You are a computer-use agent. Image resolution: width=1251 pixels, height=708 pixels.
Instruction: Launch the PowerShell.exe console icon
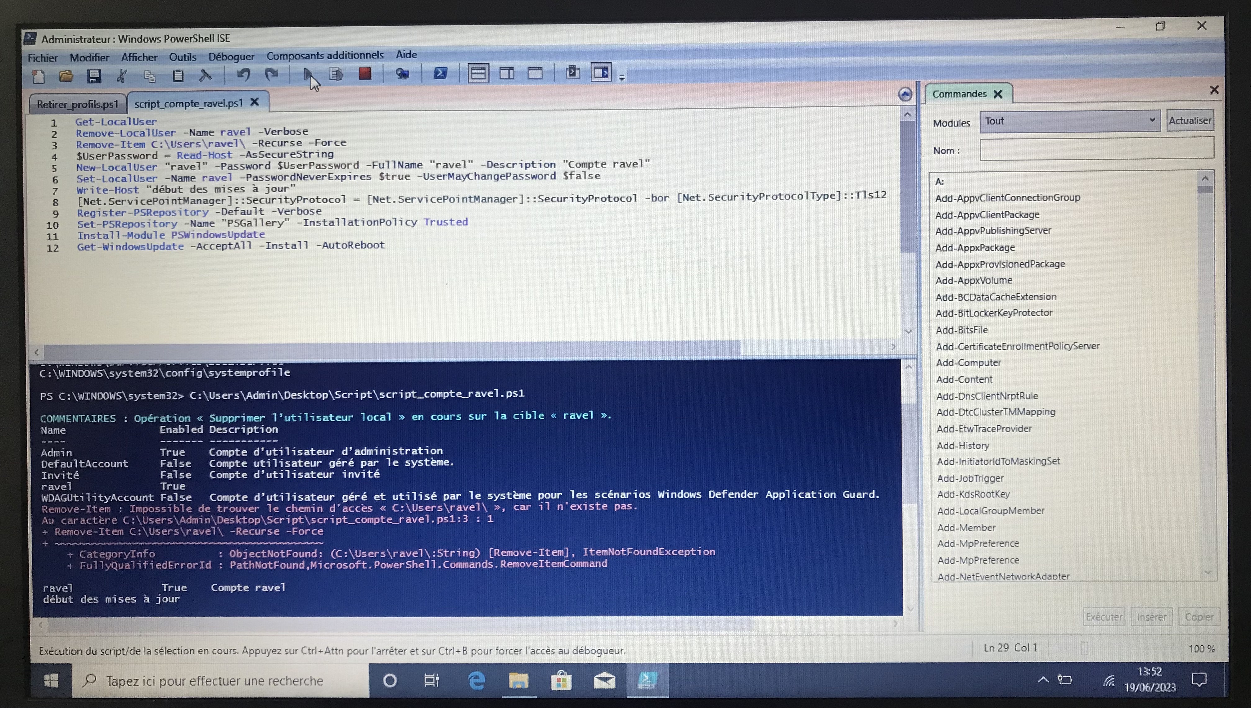click(440, 74)
